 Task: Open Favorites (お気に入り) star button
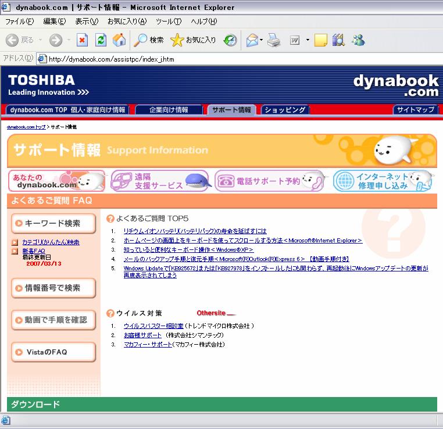tap(193, 40)
